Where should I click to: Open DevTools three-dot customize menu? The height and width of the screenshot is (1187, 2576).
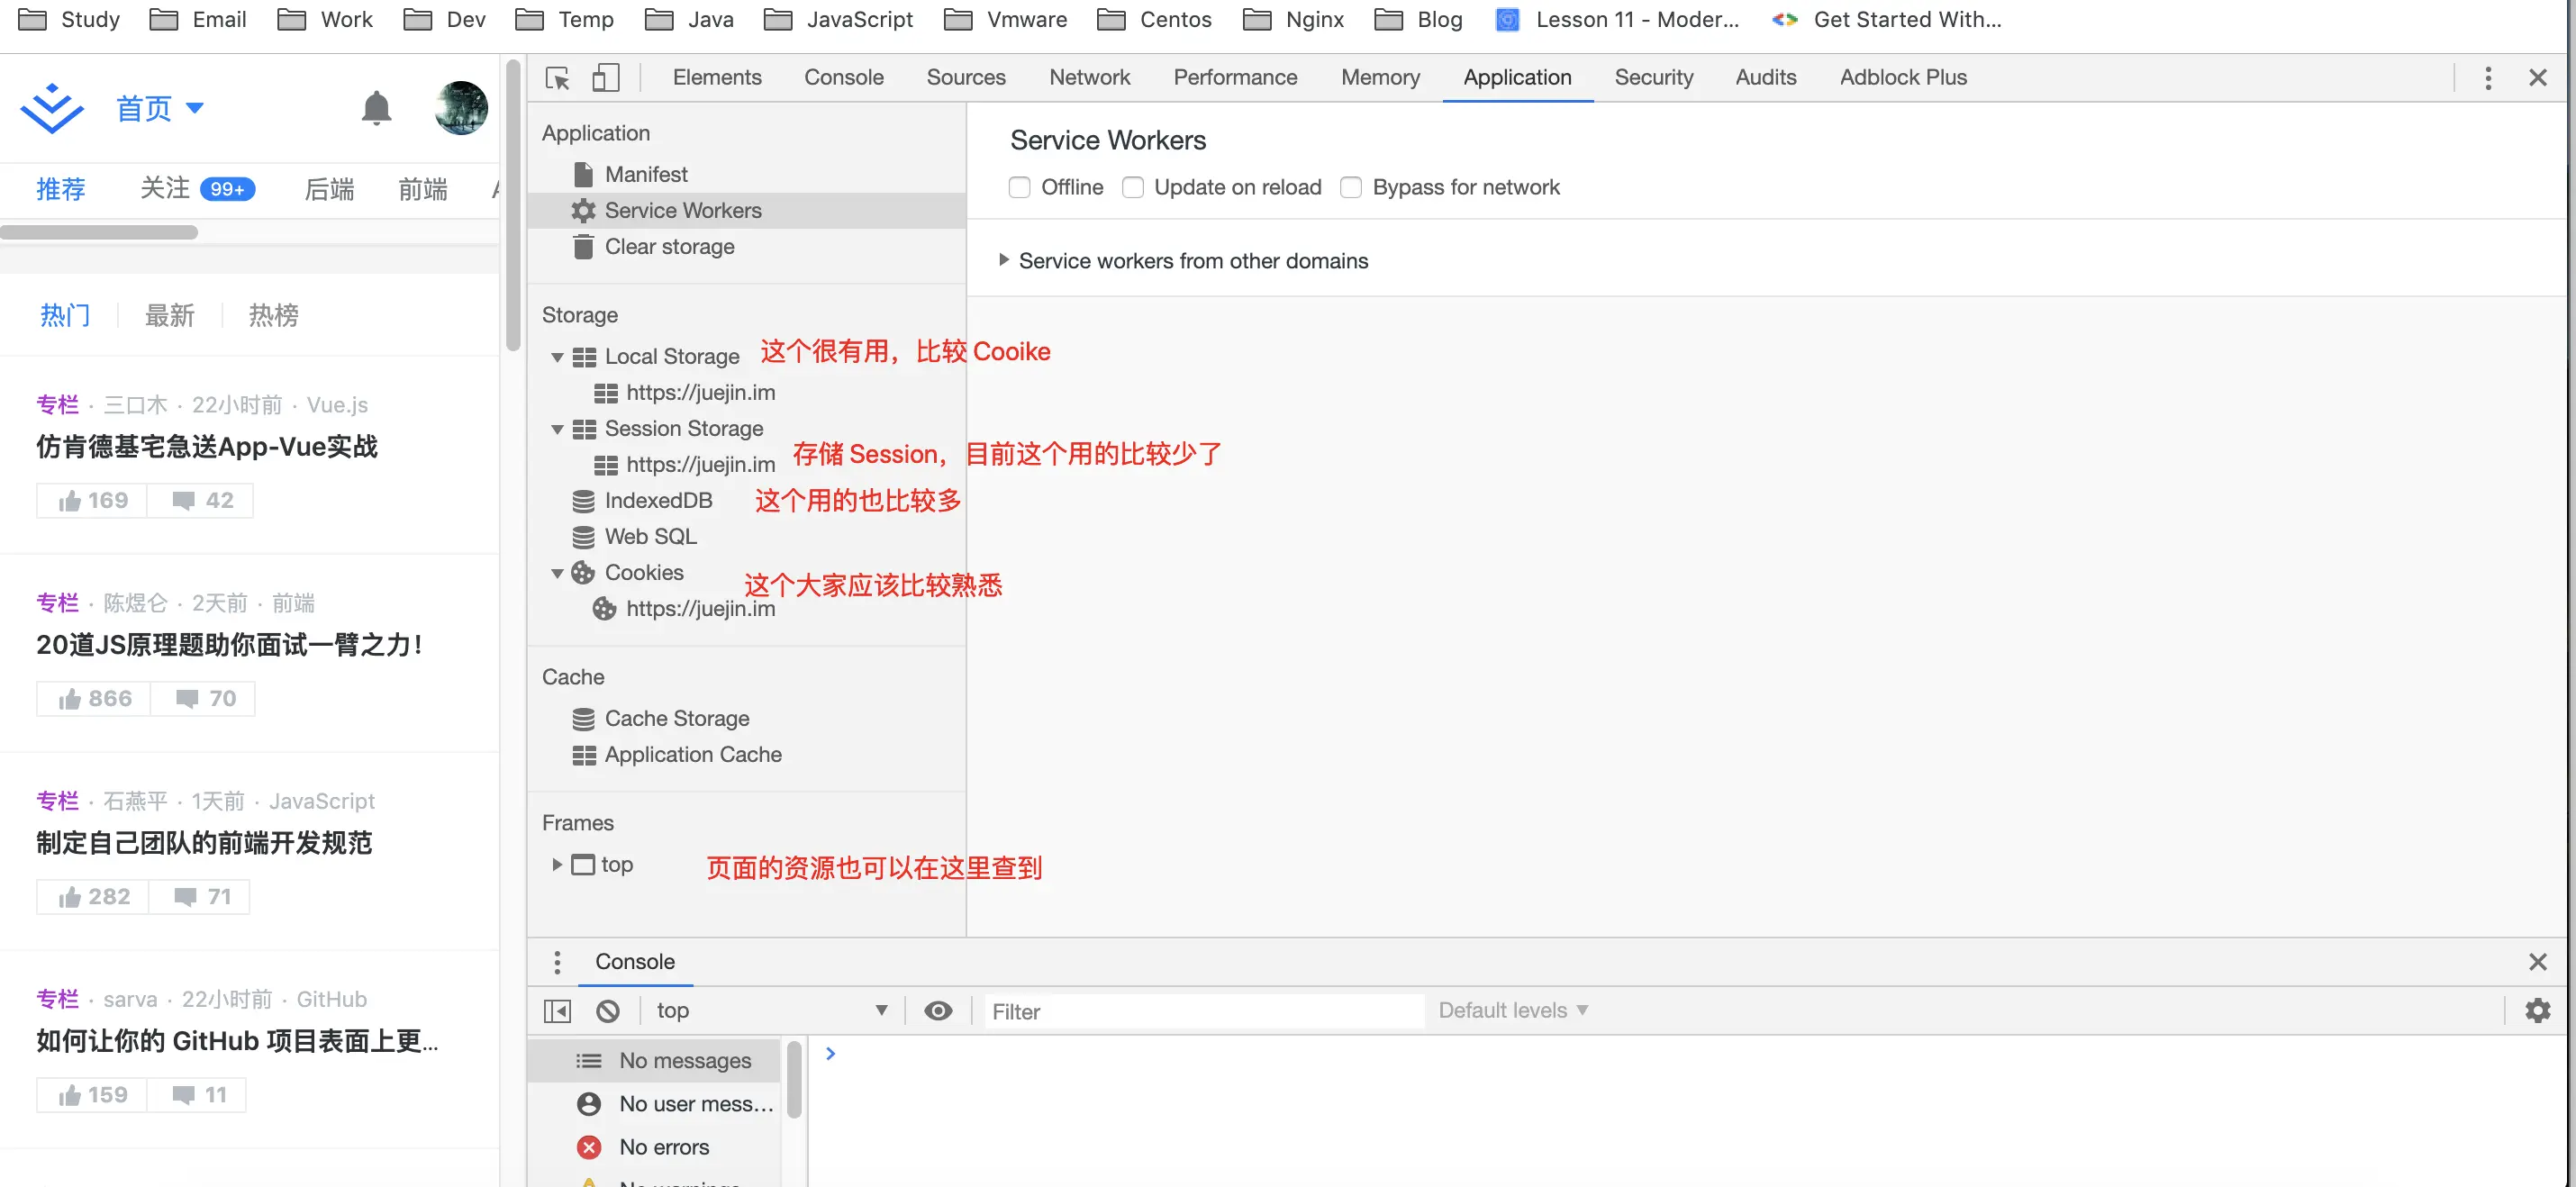coord(2488,78)
